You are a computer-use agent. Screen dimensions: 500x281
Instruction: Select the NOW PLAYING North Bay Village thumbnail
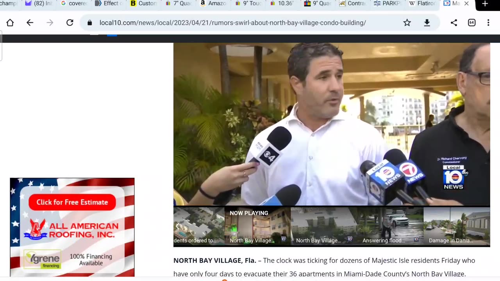point(257,226)
